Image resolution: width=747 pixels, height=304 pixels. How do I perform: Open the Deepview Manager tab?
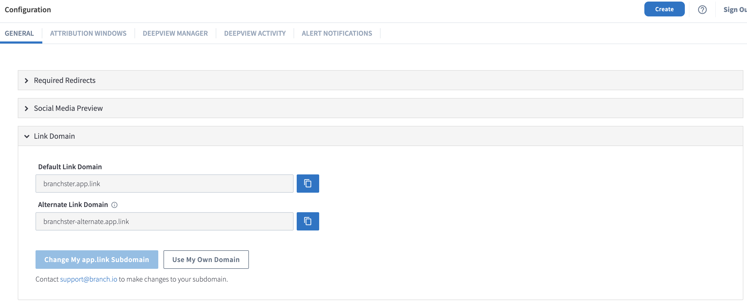pos(175,33)
